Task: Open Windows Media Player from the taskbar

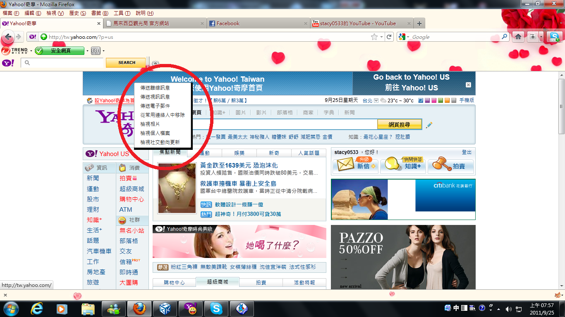Action: click(x=62, y=308)
